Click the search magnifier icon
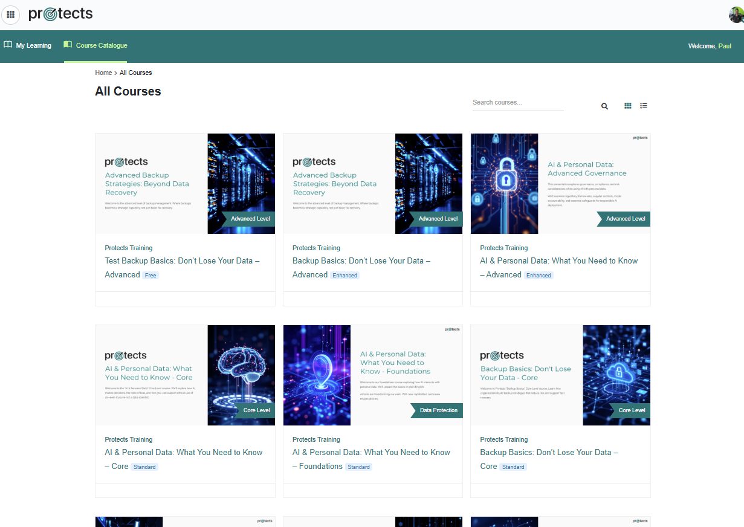 [604, 106]
